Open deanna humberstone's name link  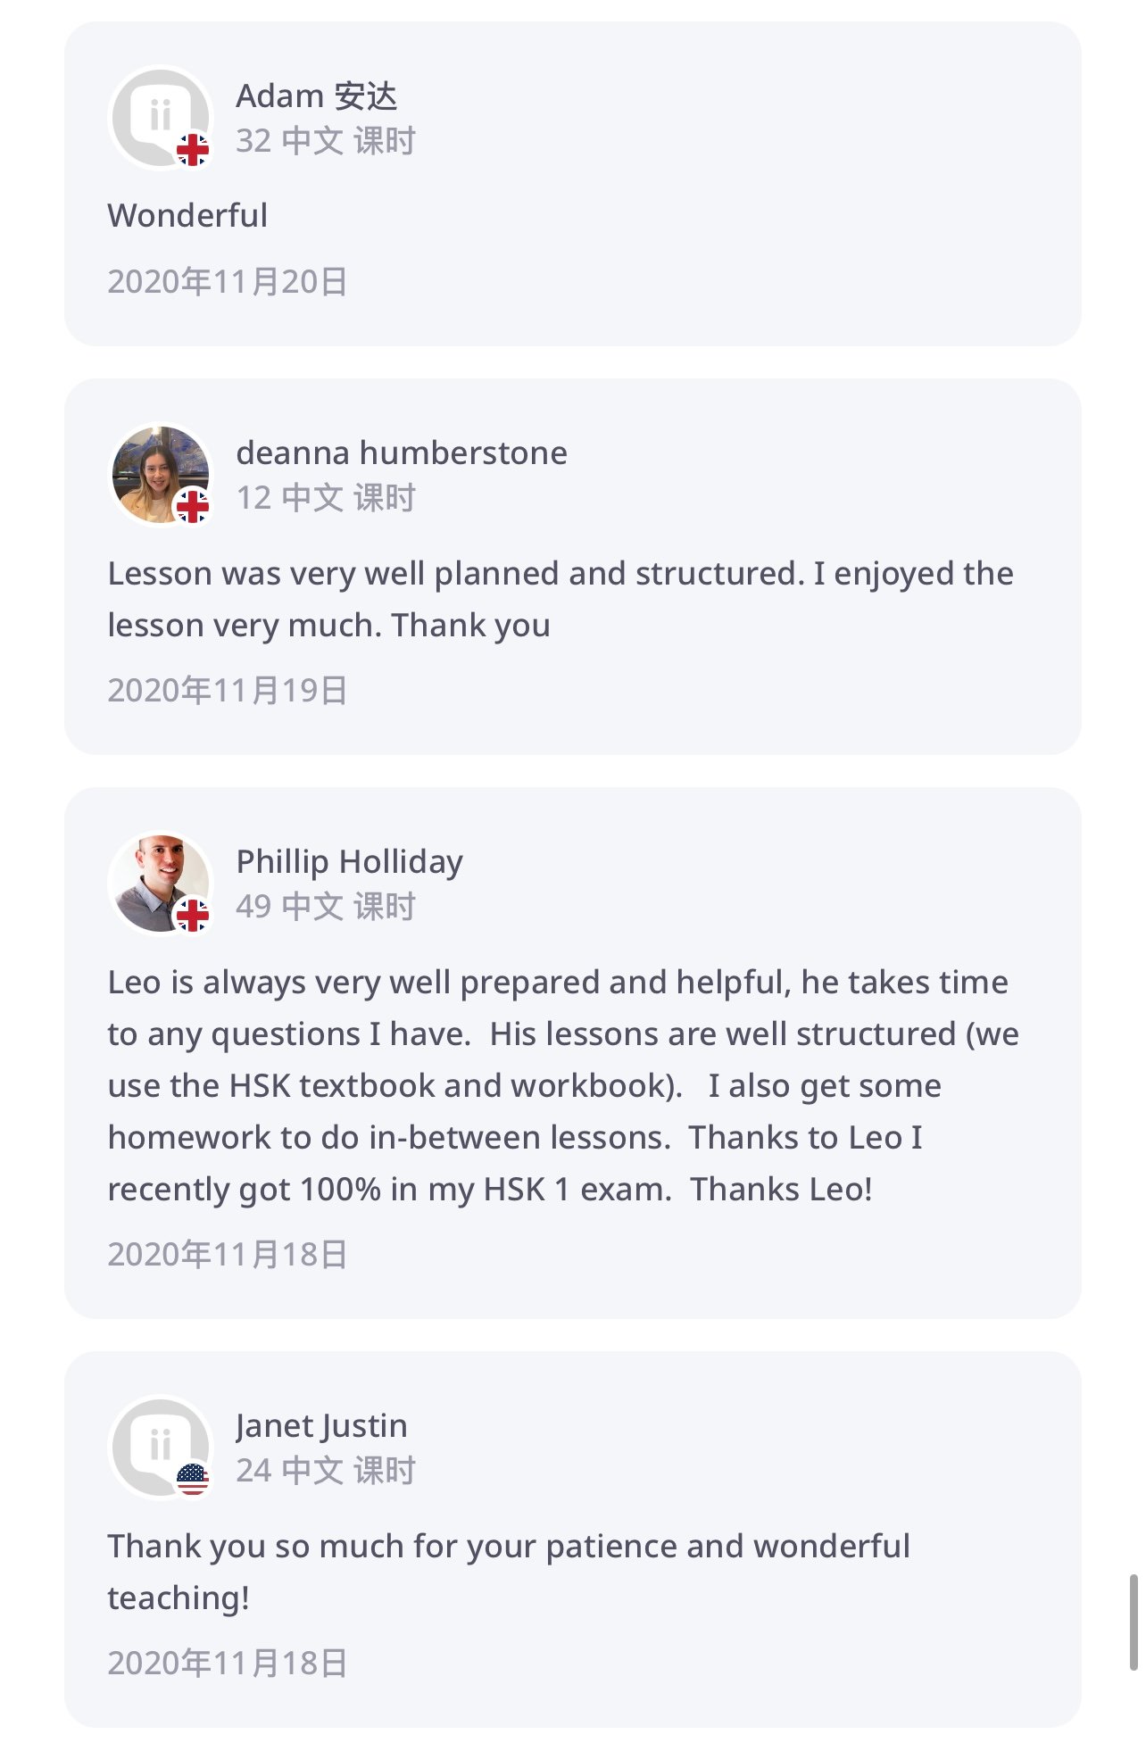point(401,452)
